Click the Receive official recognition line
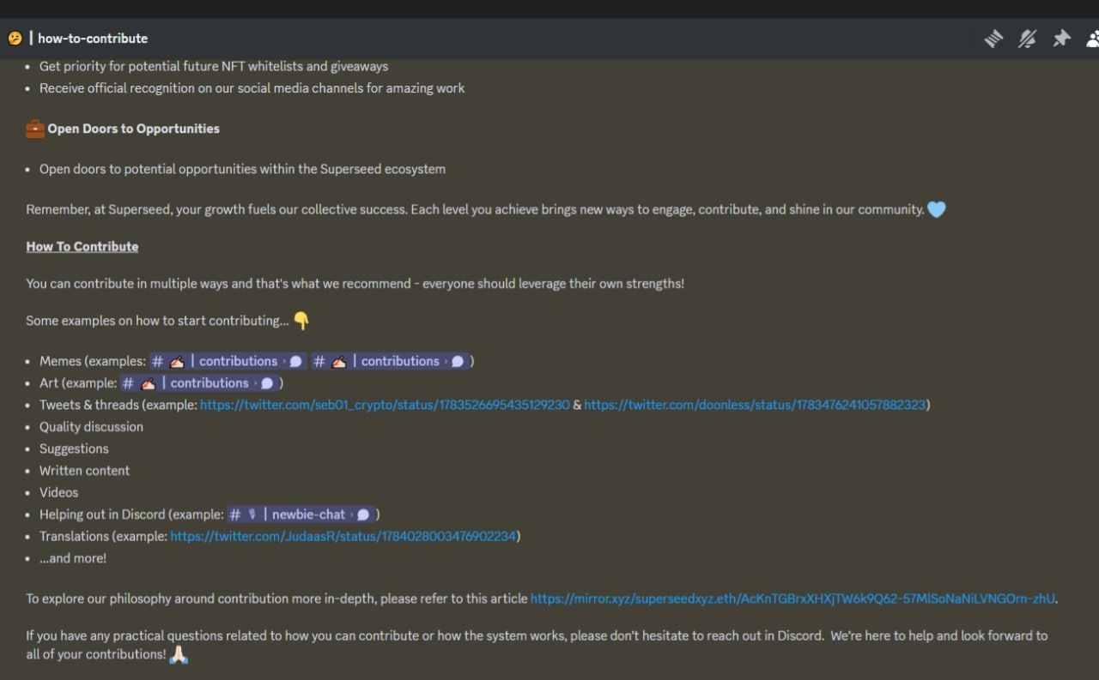Screen dimensions: 1099x680 (x=252, y=87)
